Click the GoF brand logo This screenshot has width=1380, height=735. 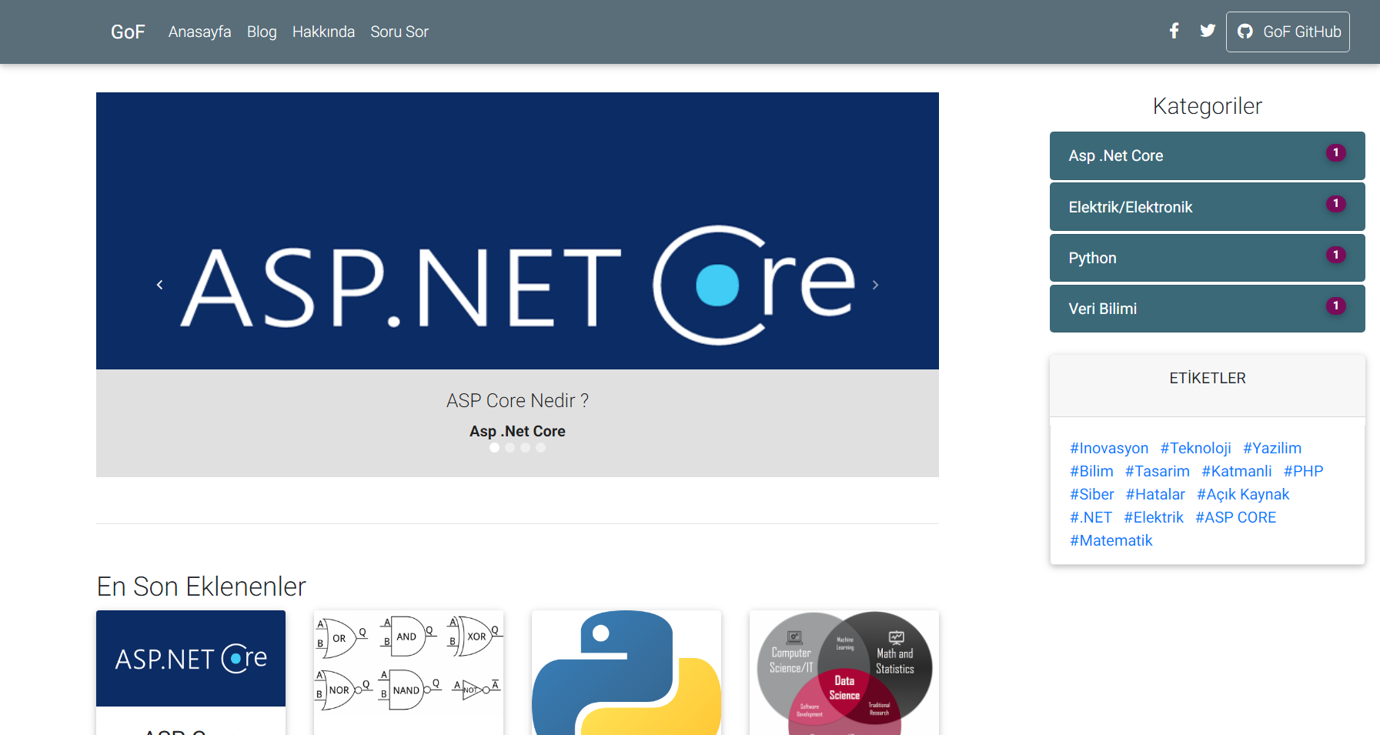click(128, 32)
